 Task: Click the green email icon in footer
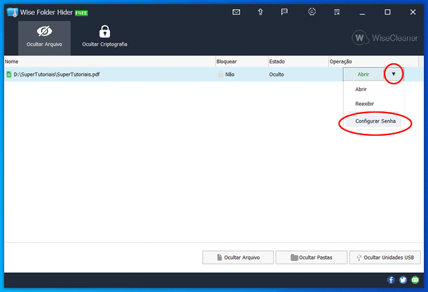click(415, 280)
